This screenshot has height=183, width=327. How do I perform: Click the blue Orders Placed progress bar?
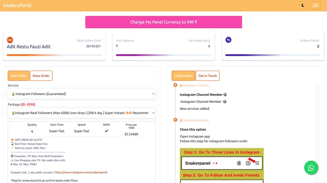[273, 55]
